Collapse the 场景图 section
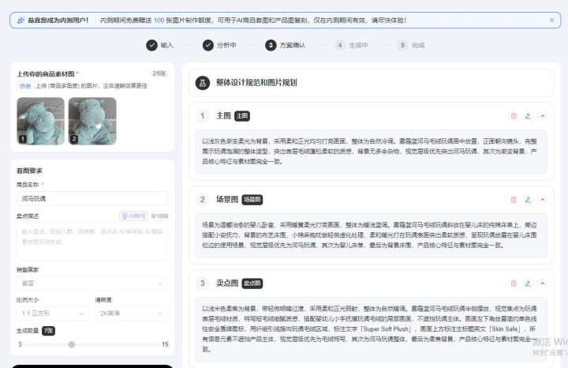568x368 pixels. (x=542, y=200)
